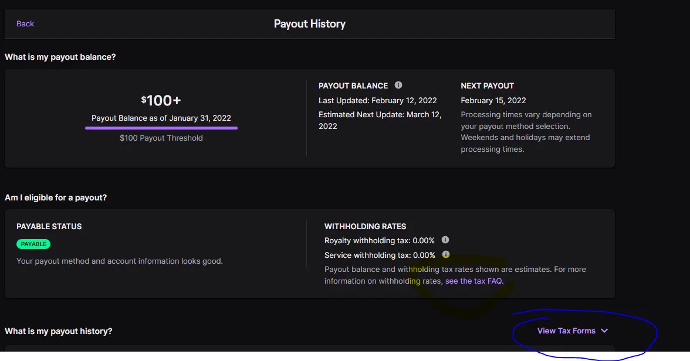Click the 'Estimated Next Update: March 12, 2022' text
Viewport: 690px width, 361px height.
point(380,120)
